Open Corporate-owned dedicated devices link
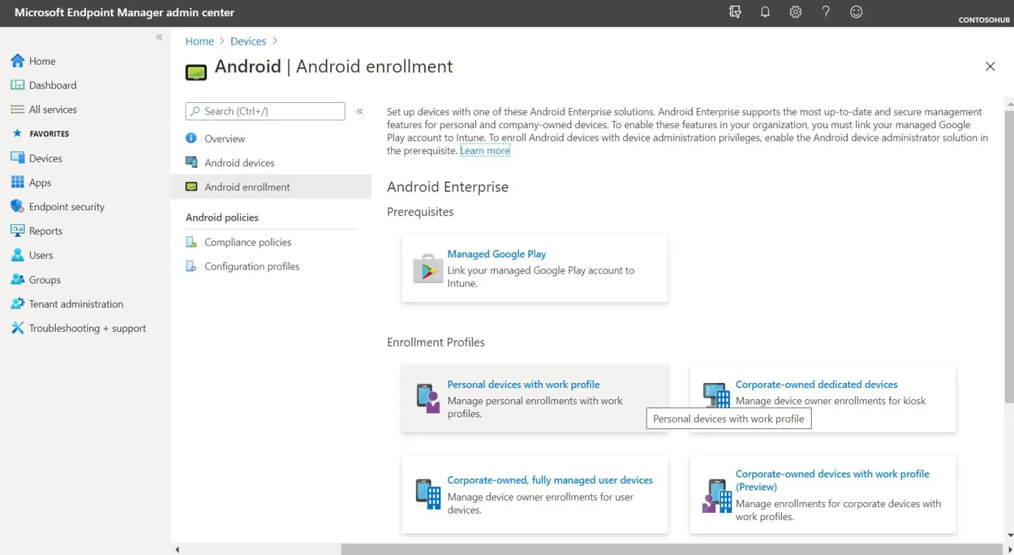This screenshot has width=1014, height=555. 816,384
